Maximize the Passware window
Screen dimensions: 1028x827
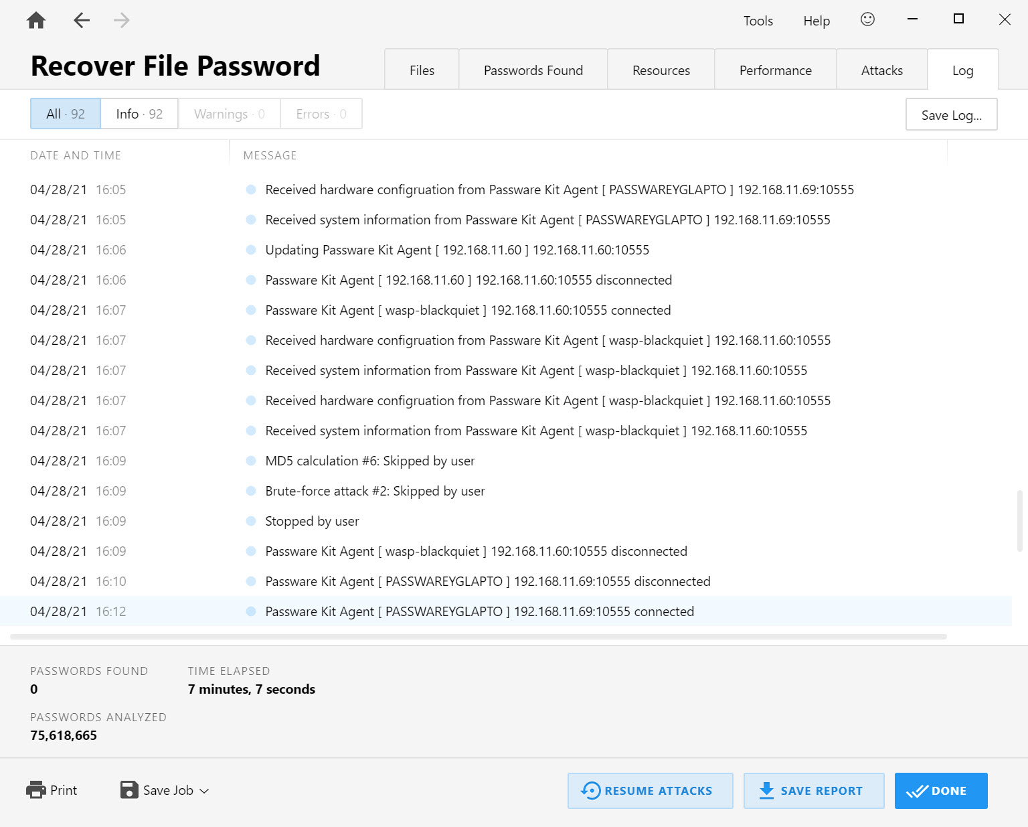coord(958,19)
